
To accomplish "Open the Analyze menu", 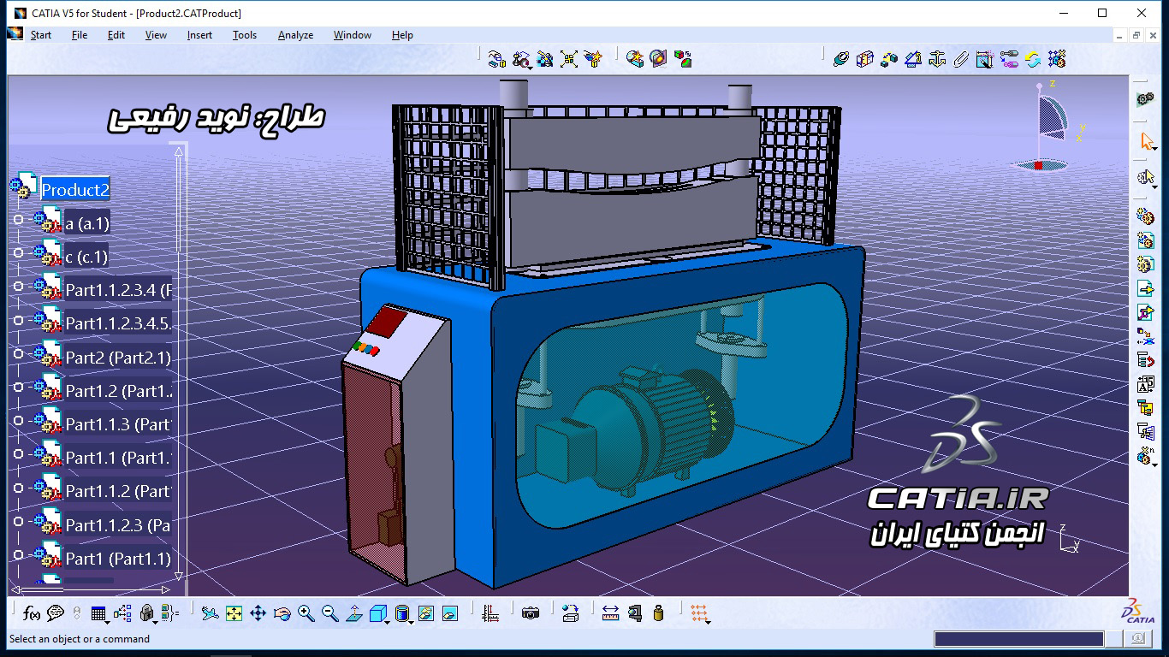I will 295,35.
